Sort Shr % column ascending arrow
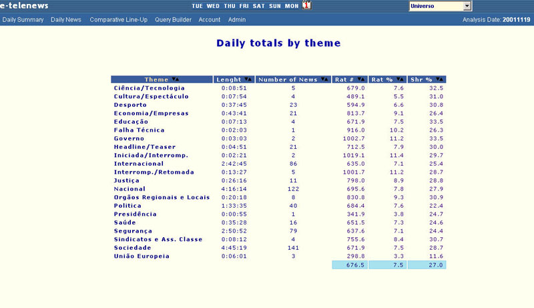Viewport: 534px width, 308px height. (441, 79)
